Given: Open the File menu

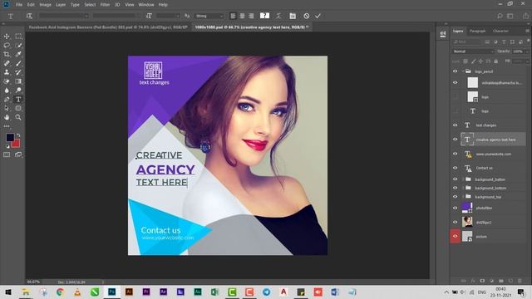Looking at the screenshot, I should pyautogui.click(x=19, y=5).
